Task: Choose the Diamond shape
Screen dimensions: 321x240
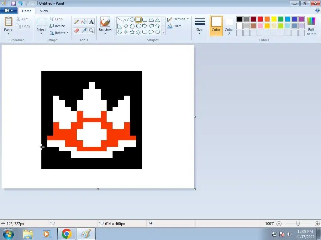Action: (x=126, y=26)
